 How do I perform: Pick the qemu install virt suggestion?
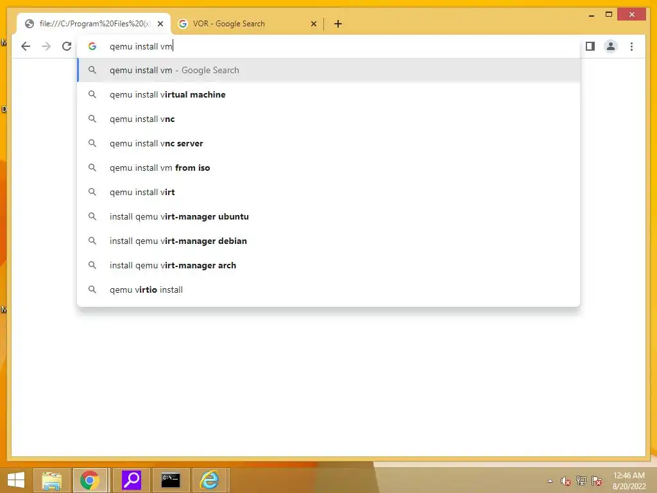point(329,192)
